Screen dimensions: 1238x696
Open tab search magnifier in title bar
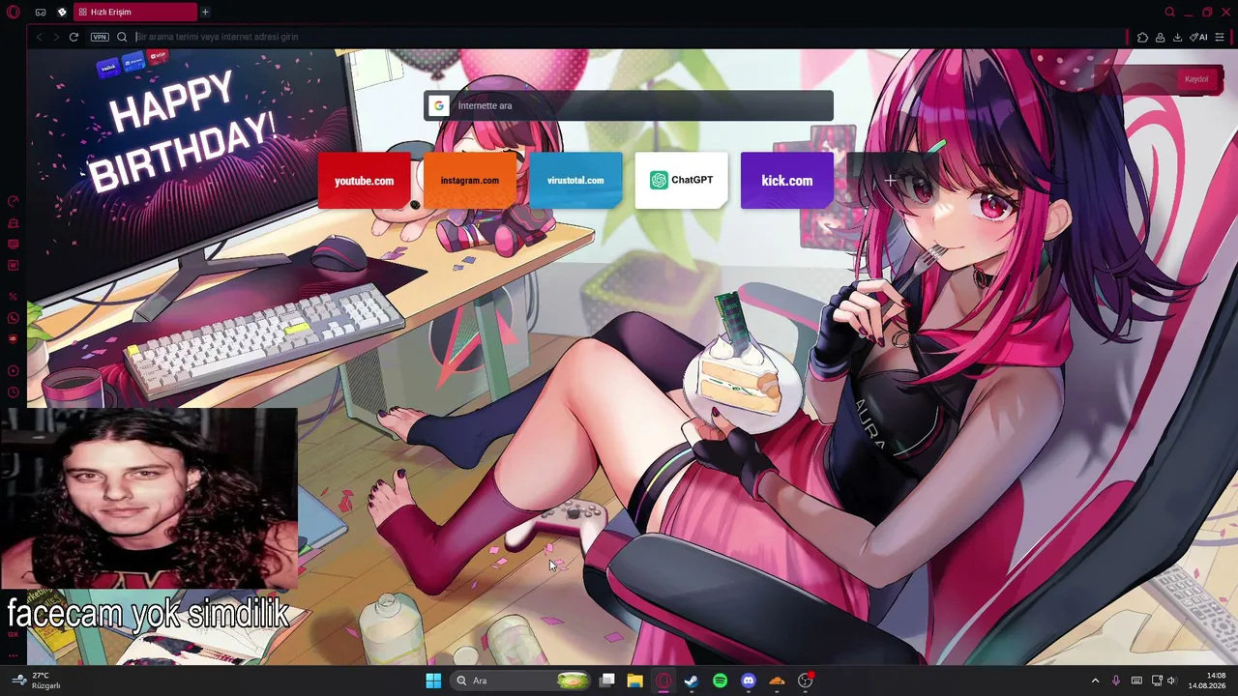point(1169,12)
